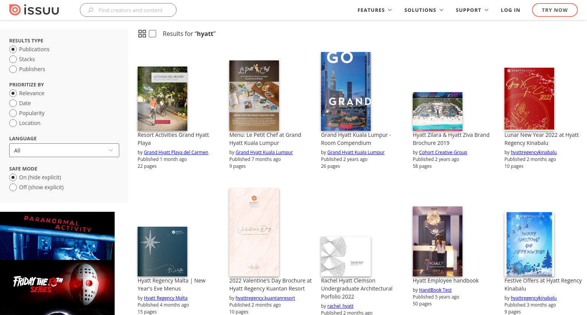Select the Publishers results type
Image resolution: width=587 pixels, height=315 pixels.
pyautogui.click(x=13, y=69)
